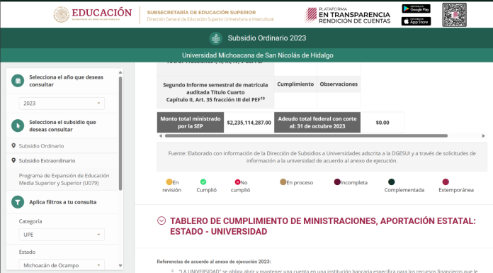493x273 pixels.
Task: Open Programa de Expansión de Educación (U079)
Action: (x=64, y=179)
